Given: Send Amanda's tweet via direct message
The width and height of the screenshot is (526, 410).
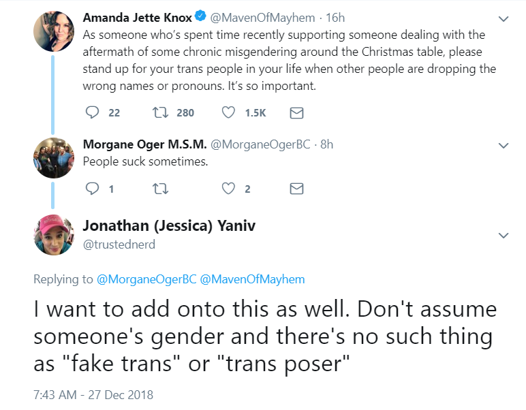Looking at the screenshot, I should (x=296, y=113).
